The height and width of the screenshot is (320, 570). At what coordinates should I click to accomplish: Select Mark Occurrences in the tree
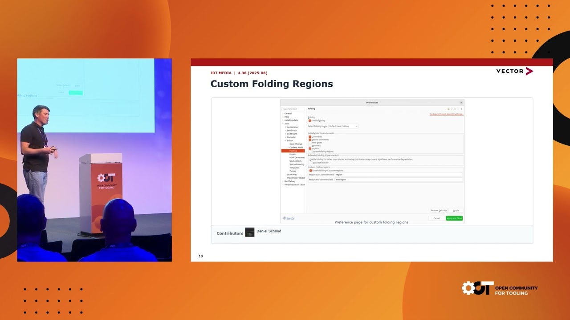(x=297, y=157)
